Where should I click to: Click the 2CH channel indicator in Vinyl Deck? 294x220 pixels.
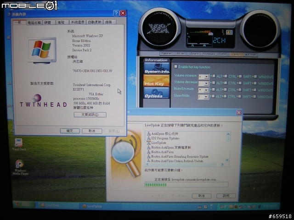[x=219, y=40]
